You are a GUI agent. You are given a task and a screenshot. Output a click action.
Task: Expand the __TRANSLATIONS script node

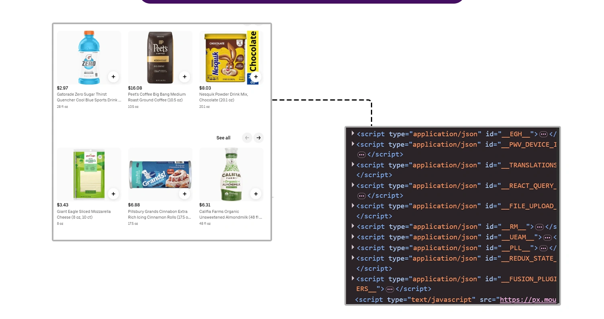(x=352, y=164)
